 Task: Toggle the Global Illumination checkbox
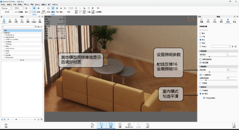200,75
